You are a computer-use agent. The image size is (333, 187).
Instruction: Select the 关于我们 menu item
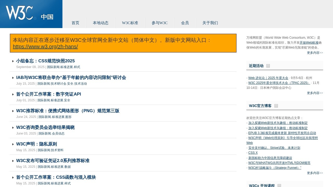point(210,23)
